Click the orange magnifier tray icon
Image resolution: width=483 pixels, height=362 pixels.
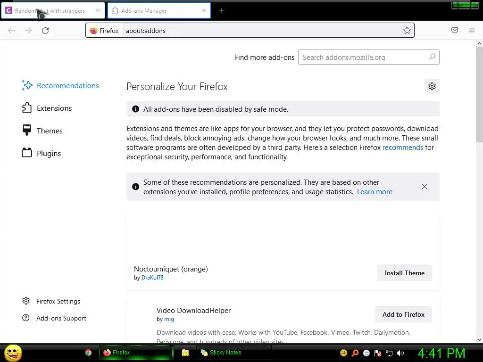coord(355,353)
